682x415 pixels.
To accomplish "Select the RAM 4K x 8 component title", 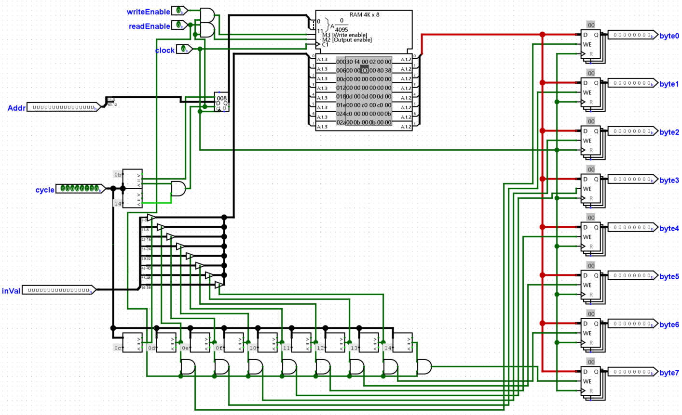I will 364,14.
